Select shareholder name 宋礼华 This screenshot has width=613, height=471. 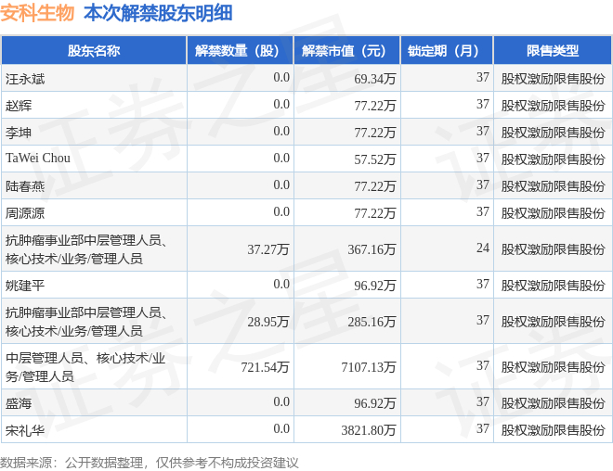(25, 430)
